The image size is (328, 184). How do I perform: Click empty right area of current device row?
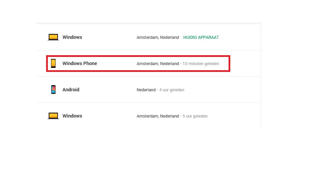[x=241, y=37]
